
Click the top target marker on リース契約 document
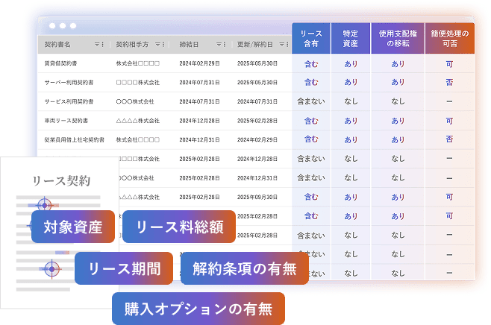coord(44,204)
